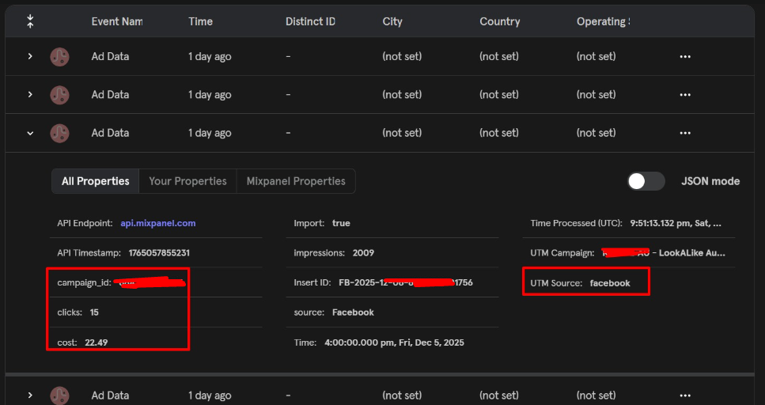Switch to the Your Properties tab
The width and height of the screenshot is (765, 405).
187,181
